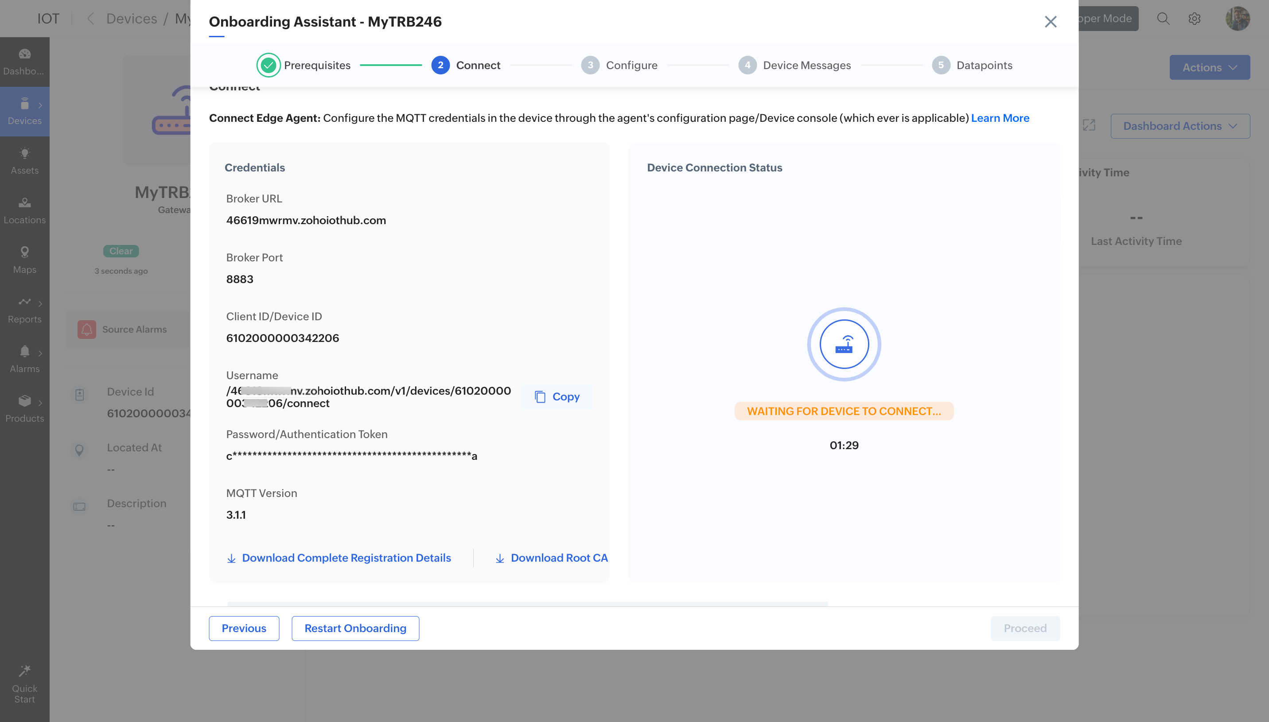Select the Configure step
Screen dimensions: 1269x722
coord(619,66)
